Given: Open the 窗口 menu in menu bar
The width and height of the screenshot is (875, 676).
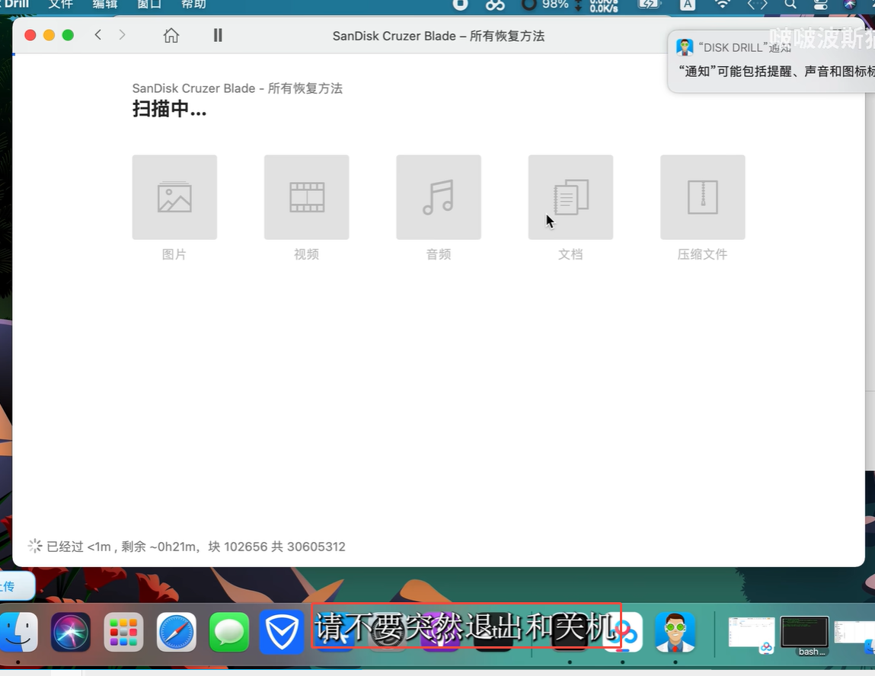Looking at the screenshot, I should tap(149, 5).
